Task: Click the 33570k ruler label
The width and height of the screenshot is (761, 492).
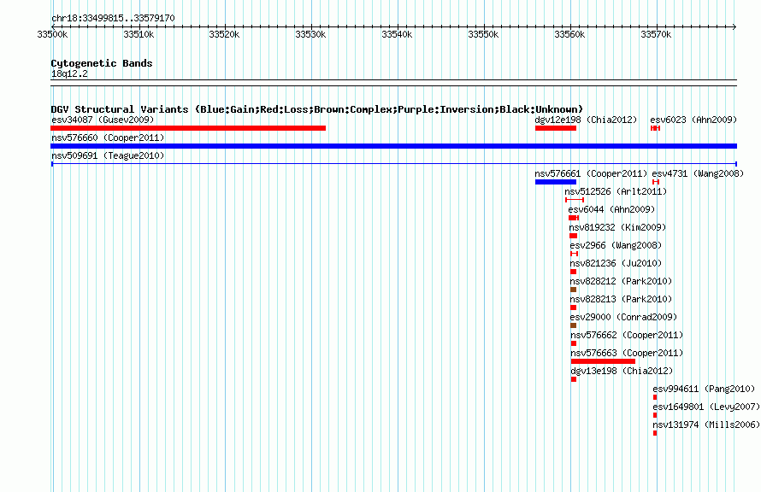Action: 656,34
